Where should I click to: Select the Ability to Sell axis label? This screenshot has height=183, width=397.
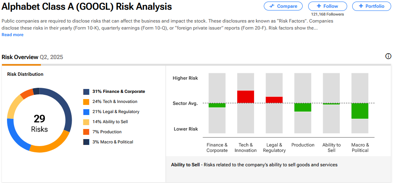(x=332, y=148)
